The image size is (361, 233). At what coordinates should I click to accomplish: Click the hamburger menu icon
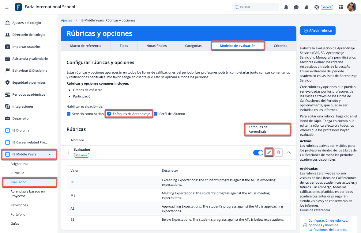[x=7, y=7]
